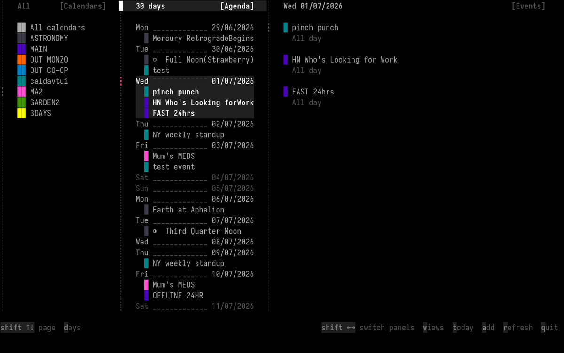Viewport: 564px width, 353px height.
Task: Select the MAIN calendar
Action: 39,49
